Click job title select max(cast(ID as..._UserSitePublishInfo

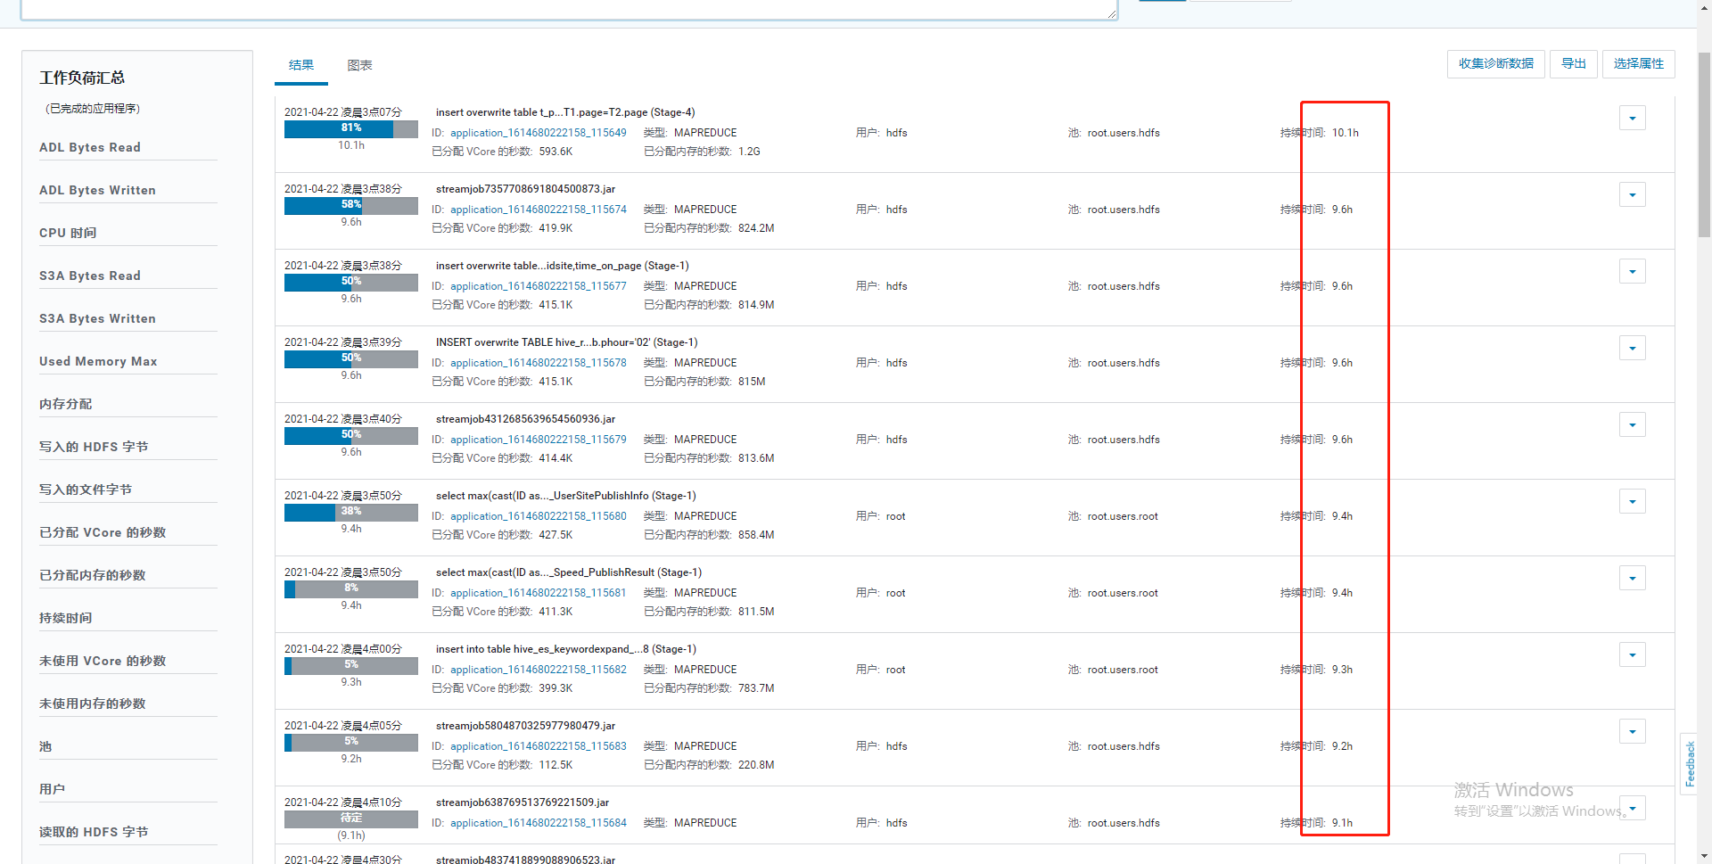[x=565, y=496]
